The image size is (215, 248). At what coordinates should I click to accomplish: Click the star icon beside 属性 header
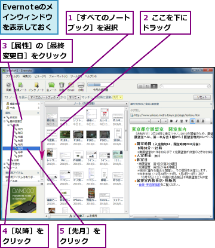(x=38, y=113)
